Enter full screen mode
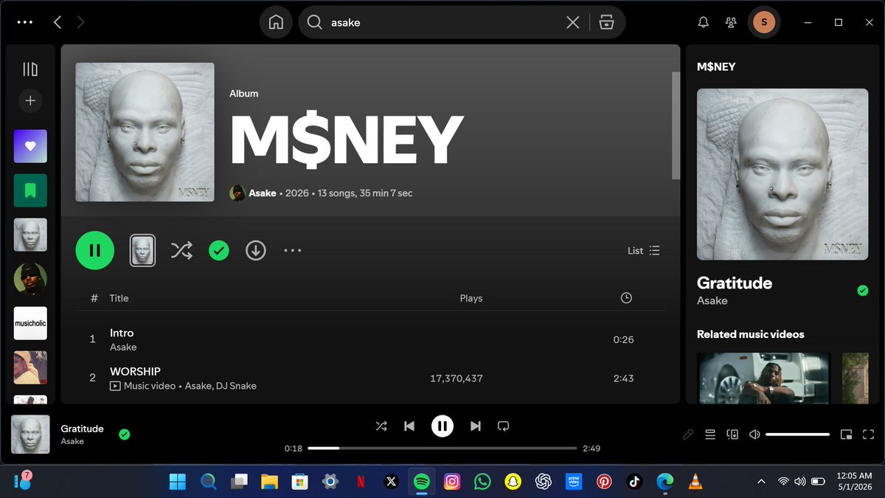This screenshot has width=885, height=498. coord(868,435)
